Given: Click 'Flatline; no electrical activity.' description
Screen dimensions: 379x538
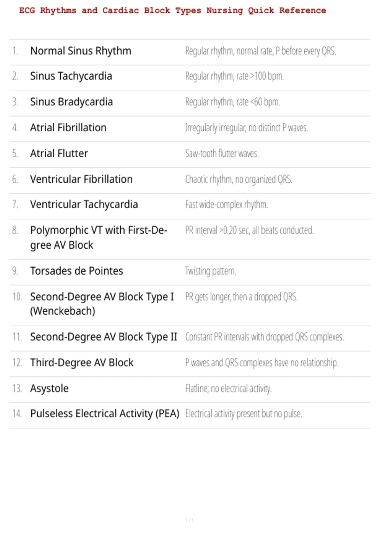Looking at the screenshot, I should coord(228,389).
